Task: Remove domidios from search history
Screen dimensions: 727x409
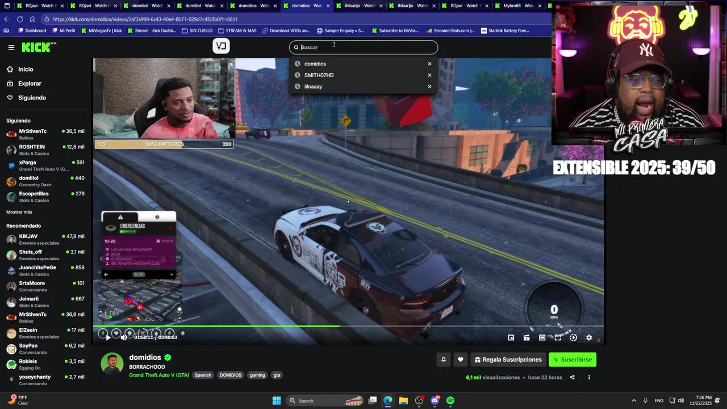Action: 429,64
